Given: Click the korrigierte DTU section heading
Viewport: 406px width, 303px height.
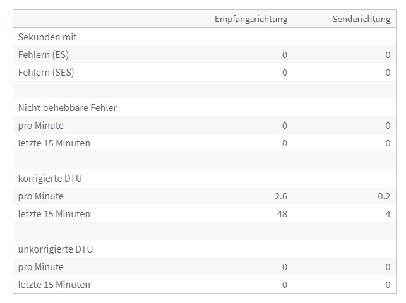Looking at the screenshot, I should coord(50,179).
